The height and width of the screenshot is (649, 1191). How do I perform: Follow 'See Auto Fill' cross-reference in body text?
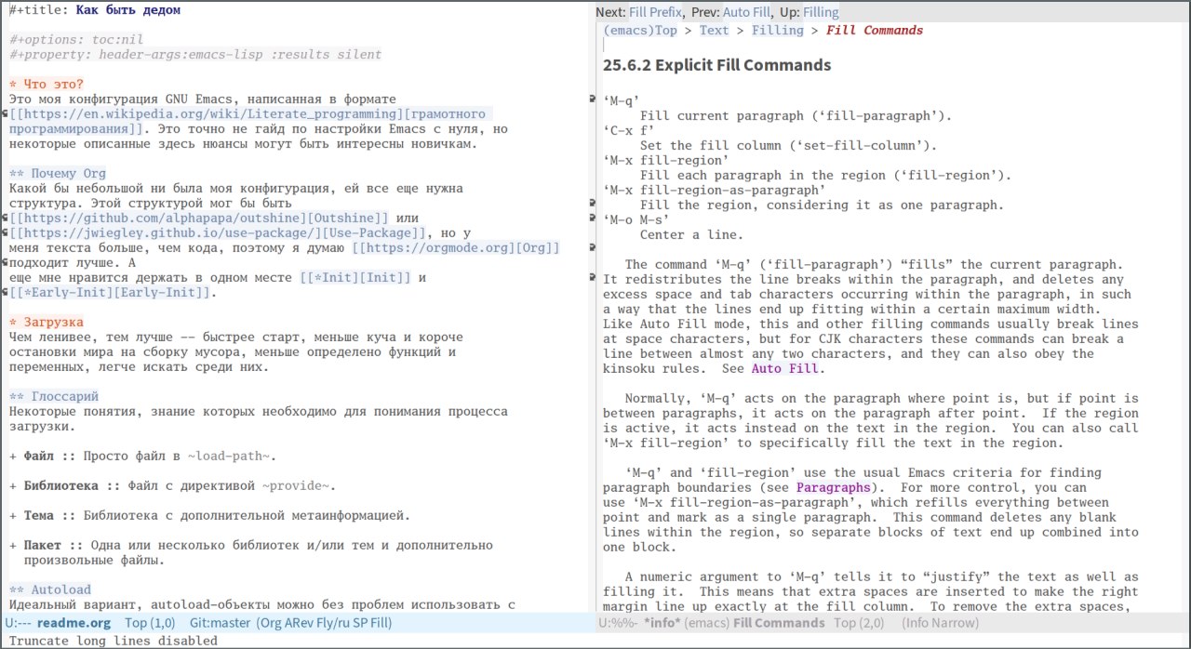click(x=785, y=369)
